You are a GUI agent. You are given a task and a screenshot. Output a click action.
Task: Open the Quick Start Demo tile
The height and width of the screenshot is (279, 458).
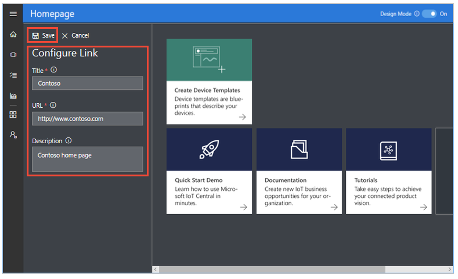[x=209, y=171]
